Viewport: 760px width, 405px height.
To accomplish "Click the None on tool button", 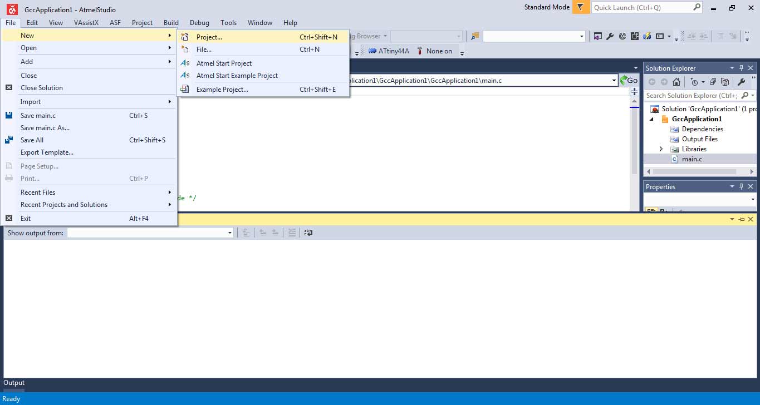I will 435,51.
